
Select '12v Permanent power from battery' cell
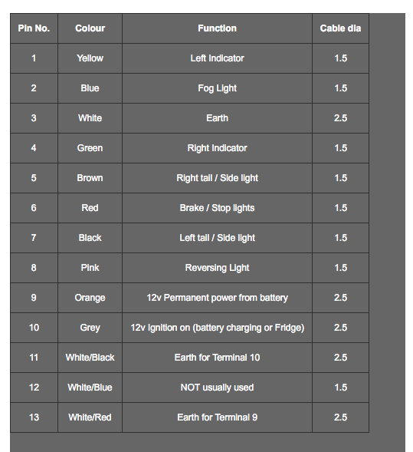coord(217,298)
